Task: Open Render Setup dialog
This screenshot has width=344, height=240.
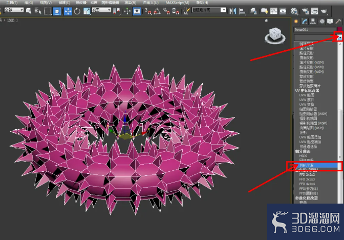Action: 305,11
